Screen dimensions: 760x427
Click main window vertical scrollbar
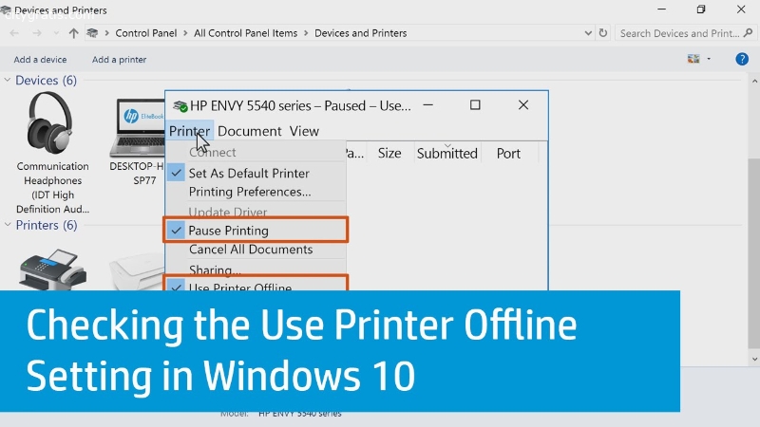click(x=754, y=253)
